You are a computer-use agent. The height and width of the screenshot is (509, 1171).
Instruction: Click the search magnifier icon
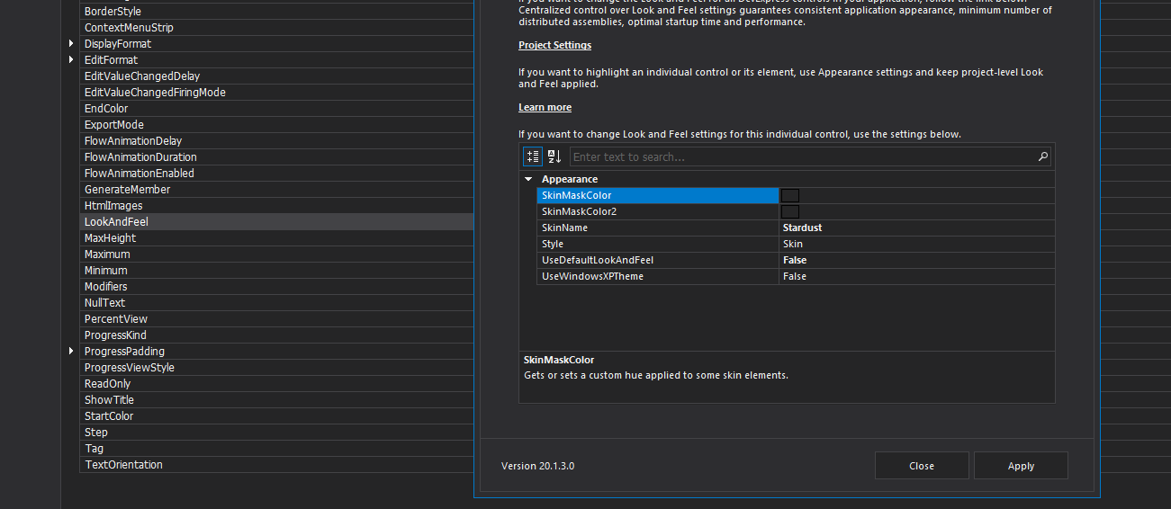1043,156
